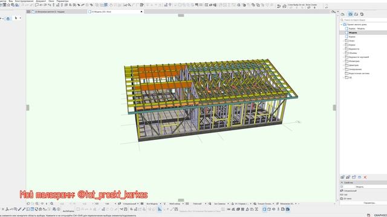The image size is (387, 217).
Task: Go to previous view arrow icon
Action: coord(28,204)
